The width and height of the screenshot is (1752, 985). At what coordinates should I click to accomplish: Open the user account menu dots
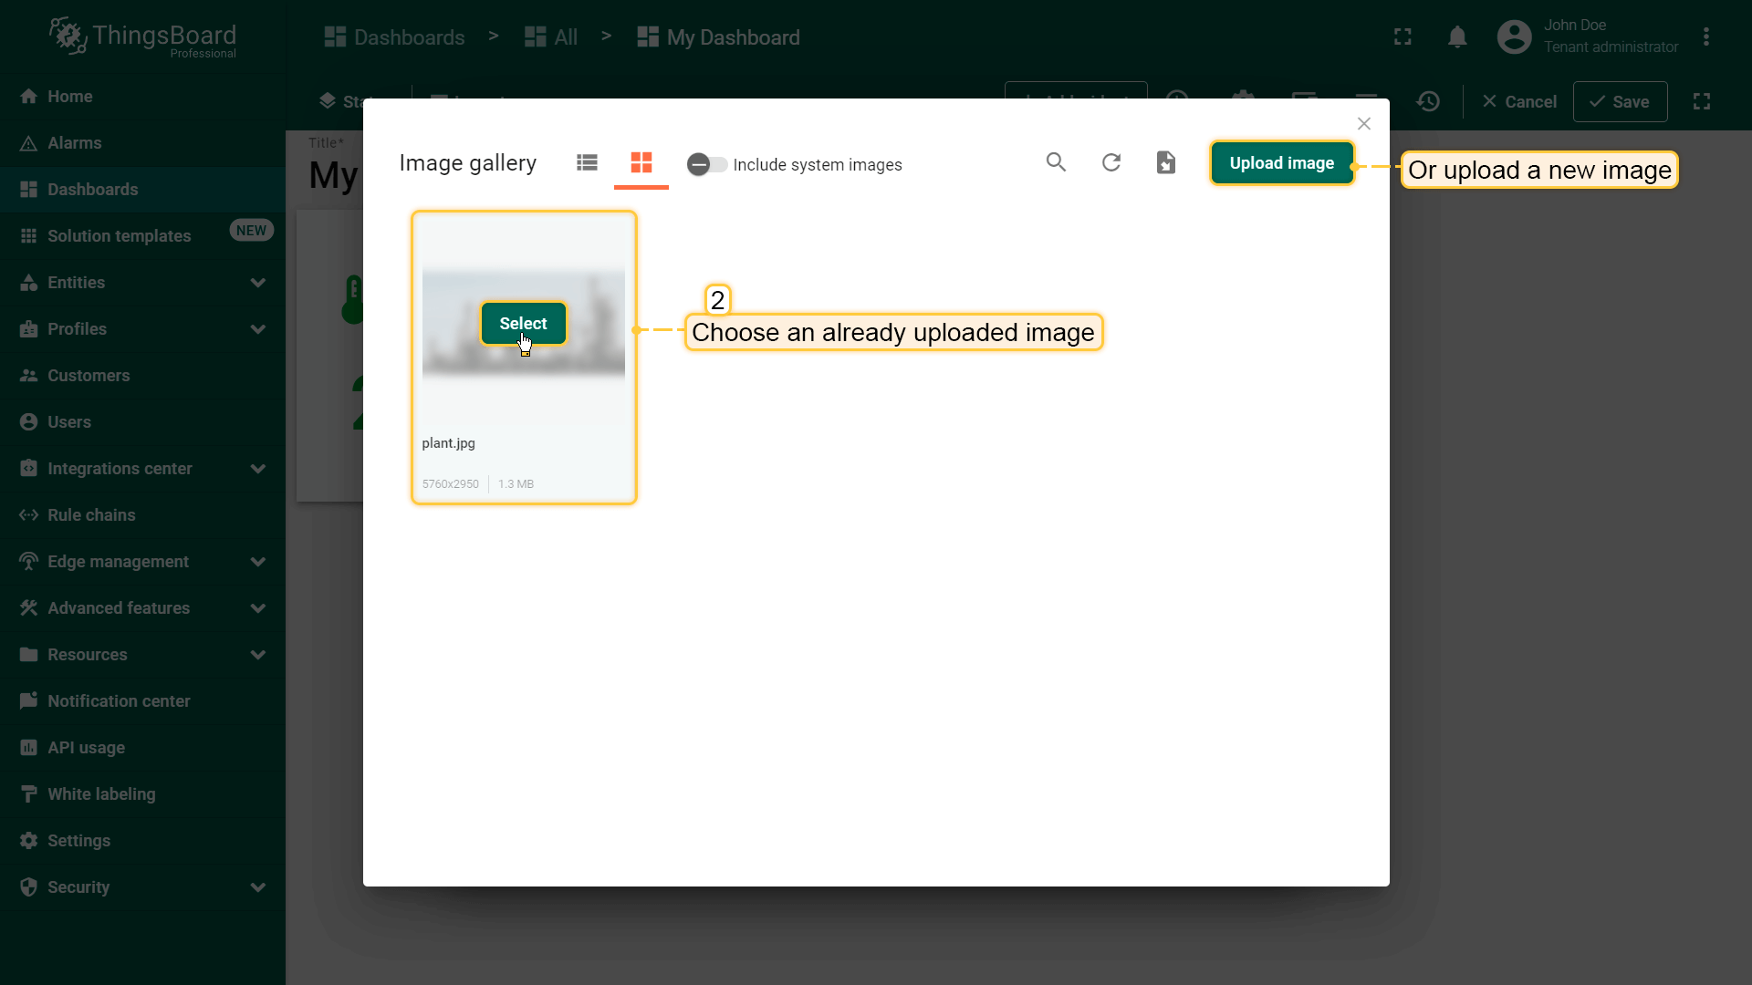point(1705,37)
